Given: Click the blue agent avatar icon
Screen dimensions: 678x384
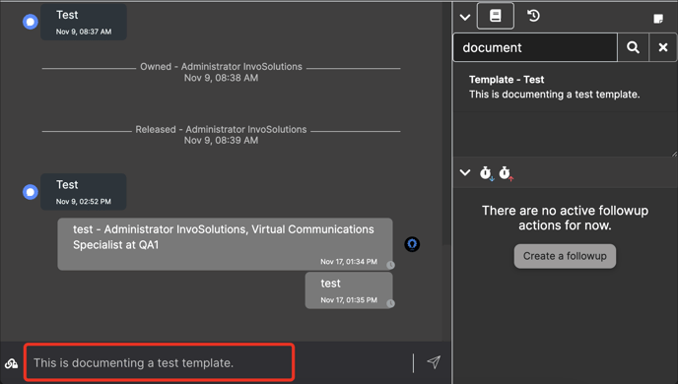Looking at the screenshot, I should point(412,244).
